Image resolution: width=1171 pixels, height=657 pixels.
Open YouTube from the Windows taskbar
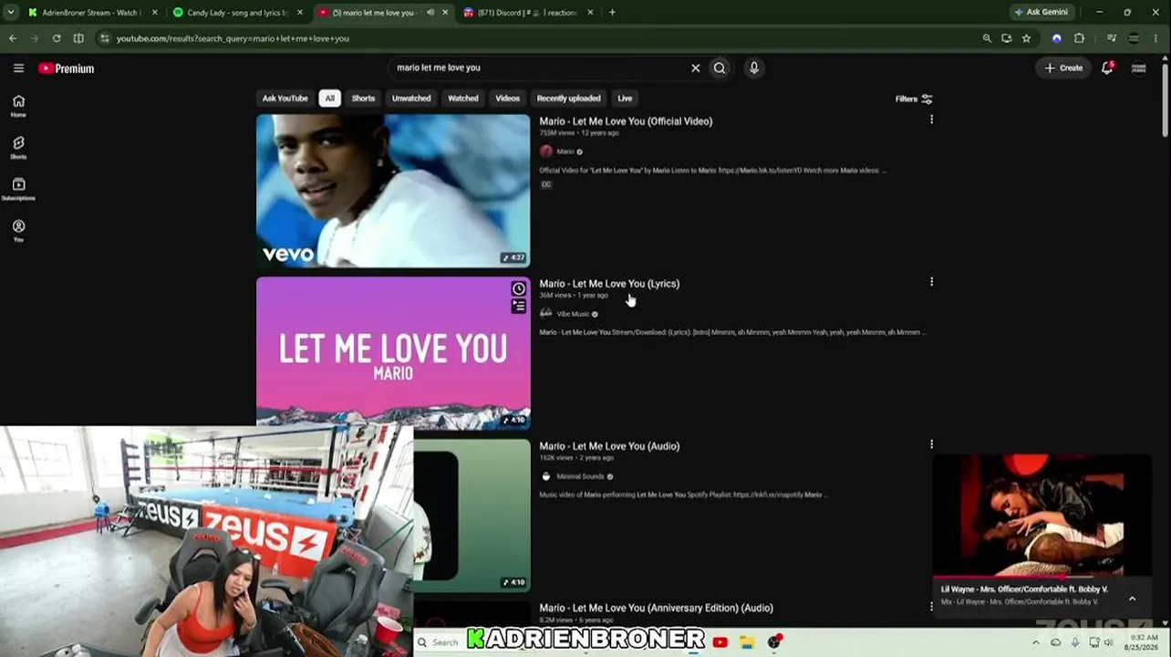click(x=720, y=642)
